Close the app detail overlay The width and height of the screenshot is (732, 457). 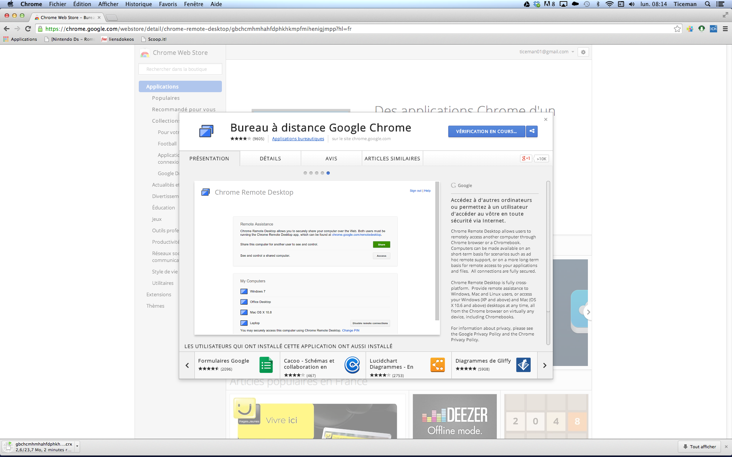tap(546, 120)
